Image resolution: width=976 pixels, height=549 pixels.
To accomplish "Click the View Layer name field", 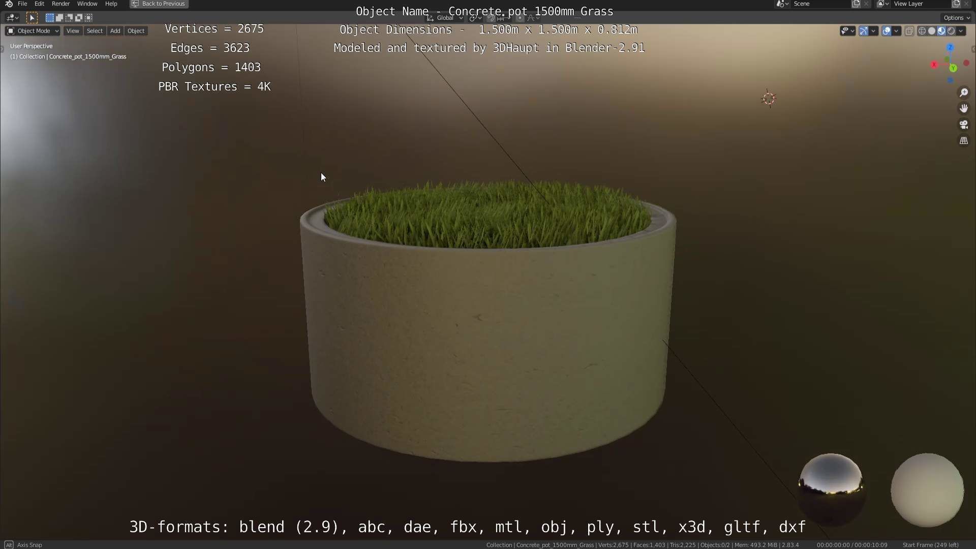I will pyautogui.click(x=921, y=4).
